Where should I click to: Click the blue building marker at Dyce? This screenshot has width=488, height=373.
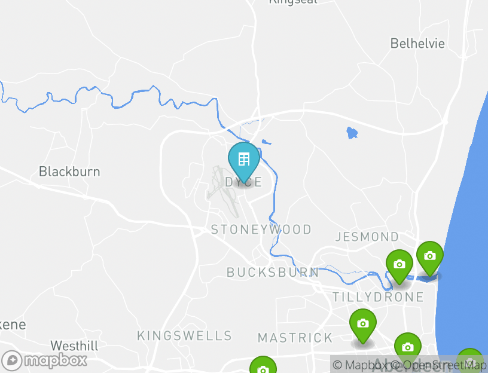243,161
